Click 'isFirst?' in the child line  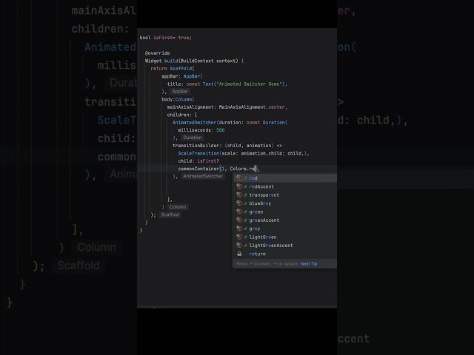click(208, 161)
